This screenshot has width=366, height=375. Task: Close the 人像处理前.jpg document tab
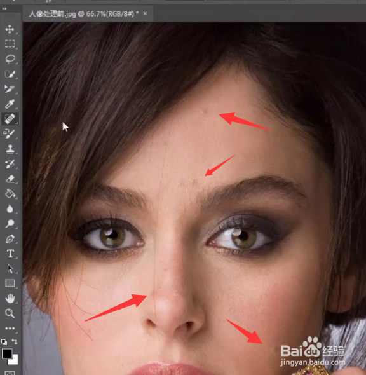click(145, 13)
